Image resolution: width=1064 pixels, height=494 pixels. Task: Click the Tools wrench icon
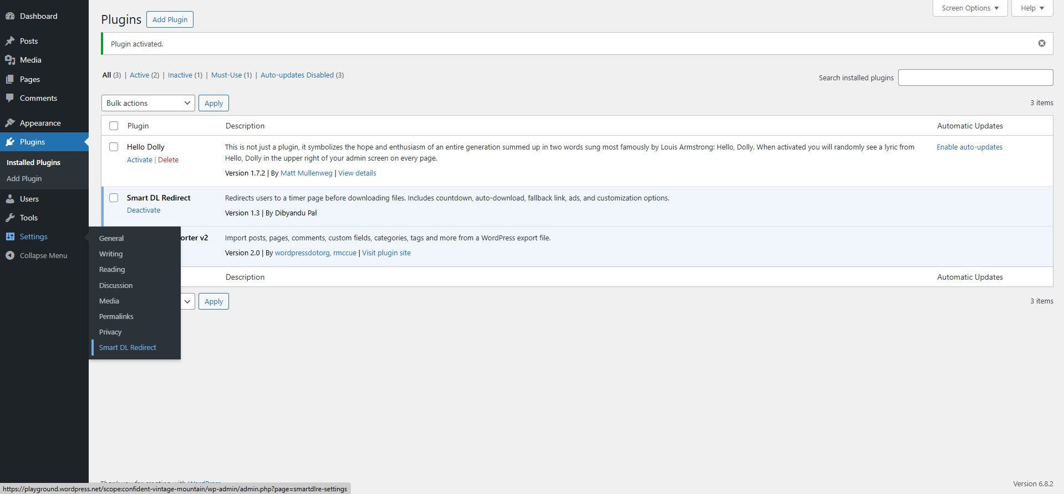[10, 218]
